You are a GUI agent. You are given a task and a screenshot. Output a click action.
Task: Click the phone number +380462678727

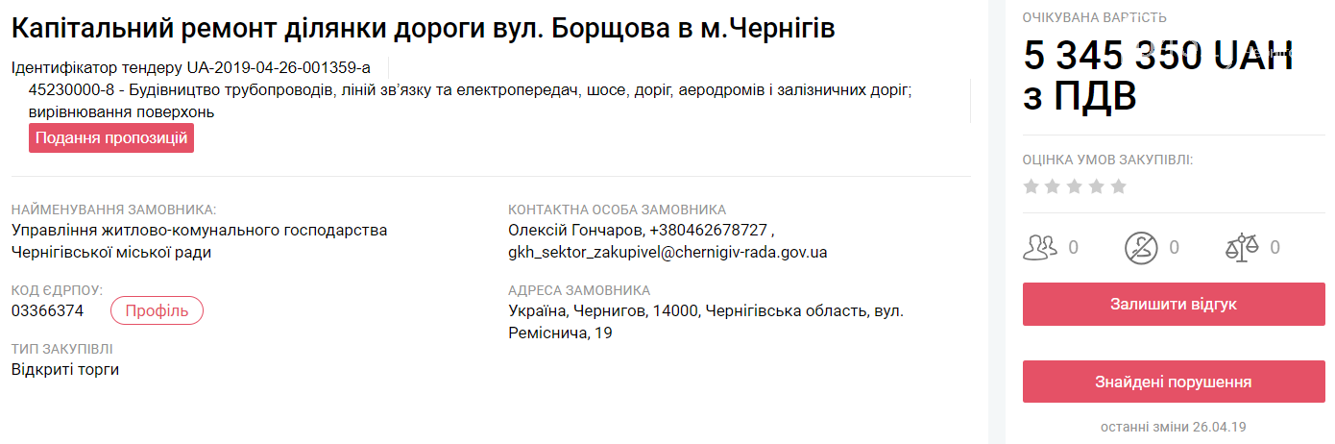(709, 231)
